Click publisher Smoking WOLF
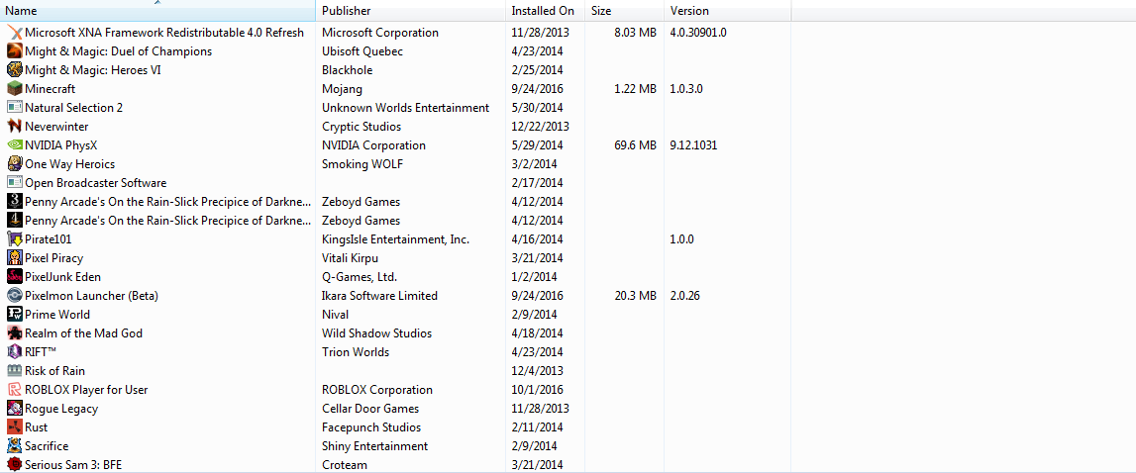 click(x=362, y=164)
